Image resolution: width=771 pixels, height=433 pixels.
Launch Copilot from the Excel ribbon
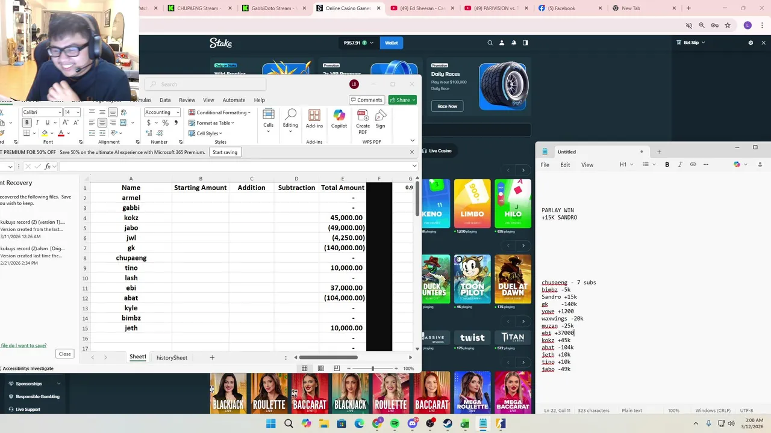(x=339, y=118)
